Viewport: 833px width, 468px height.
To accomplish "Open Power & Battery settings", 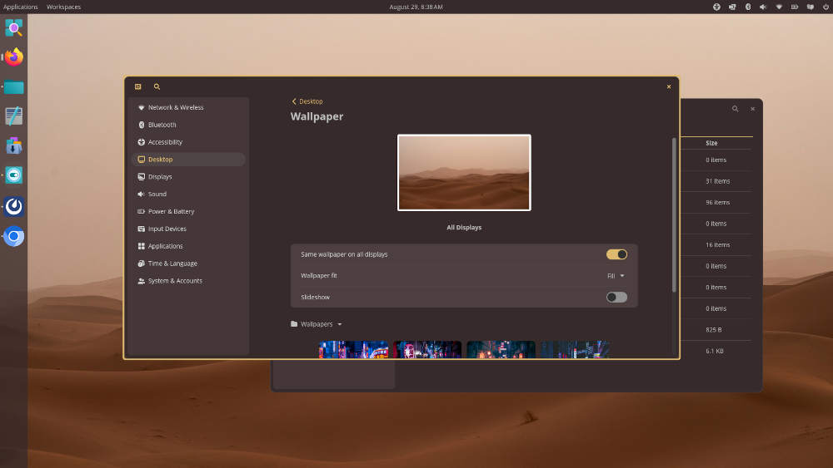I will point(171,211).
